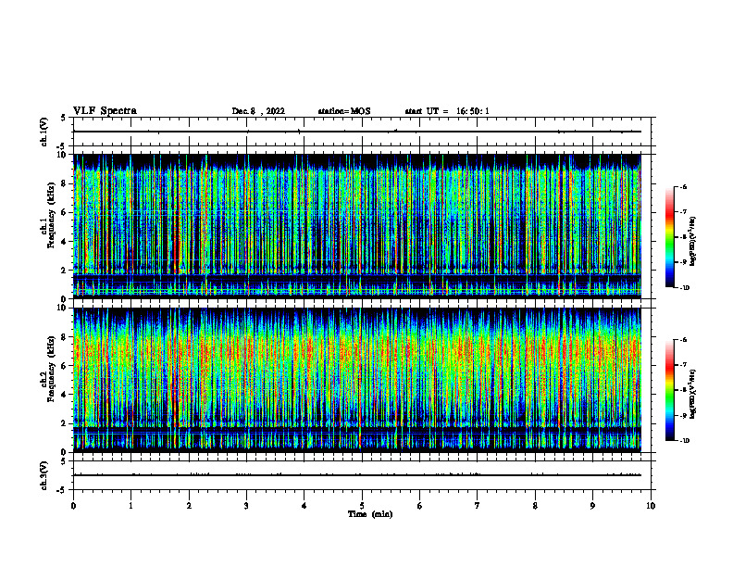
Task: Select the date text "Dec. 8 , 2022"
Action: pyautogui.click(x=258, y=111)
